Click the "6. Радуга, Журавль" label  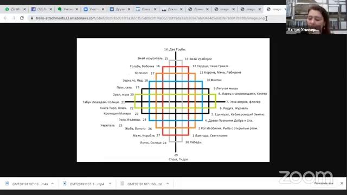pyautogui.click(x=234, y=108)
